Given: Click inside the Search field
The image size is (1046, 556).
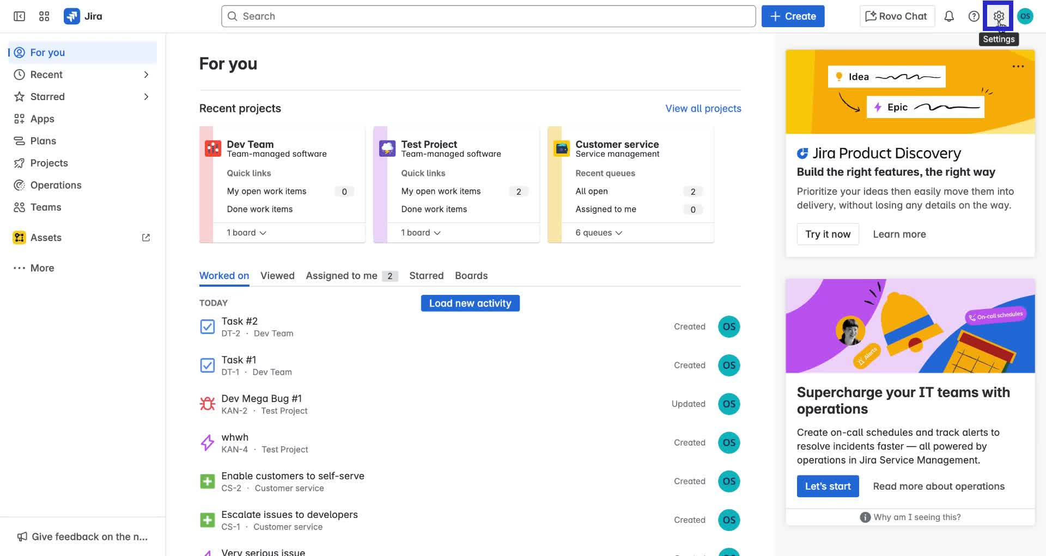Looking at the screenshot, I should (x=488, y=16).
